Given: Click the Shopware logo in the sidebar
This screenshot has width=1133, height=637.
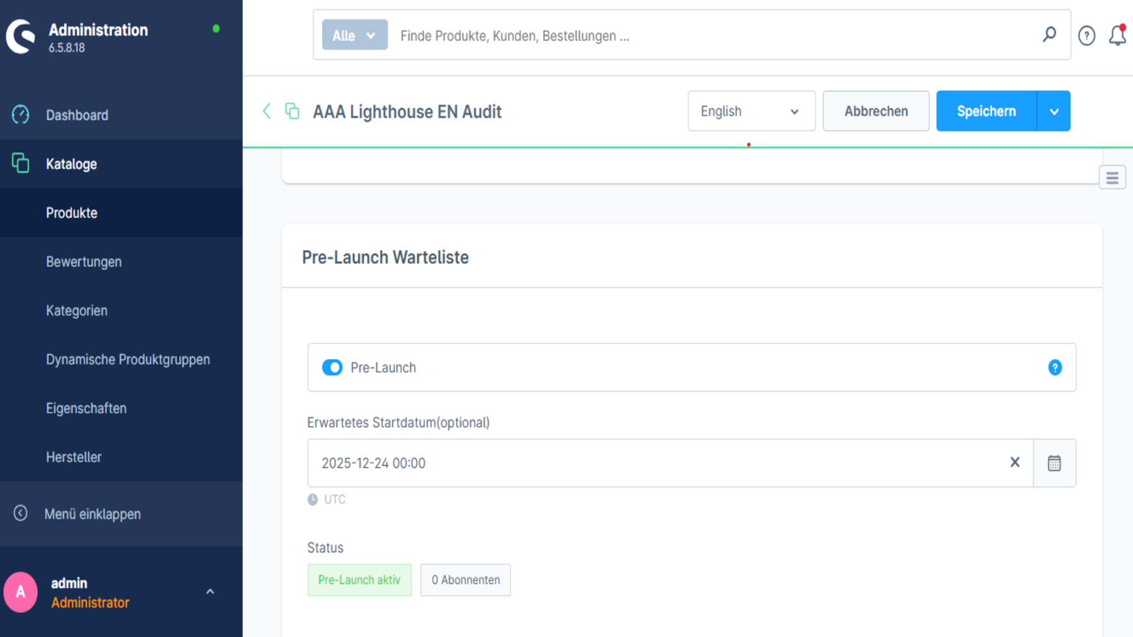Looking at the screenshot, I should [21, 35].
